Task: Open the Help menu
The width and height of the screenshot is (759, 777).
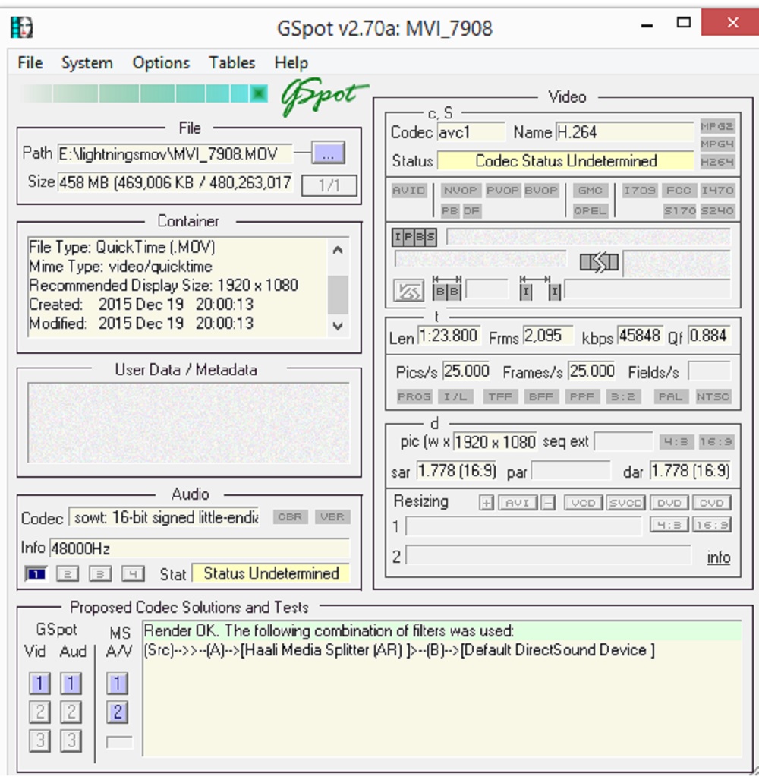Action: point(291,63)
